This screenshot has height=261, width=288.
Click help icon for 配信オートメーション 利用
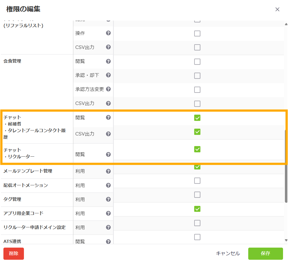(108, 185)
